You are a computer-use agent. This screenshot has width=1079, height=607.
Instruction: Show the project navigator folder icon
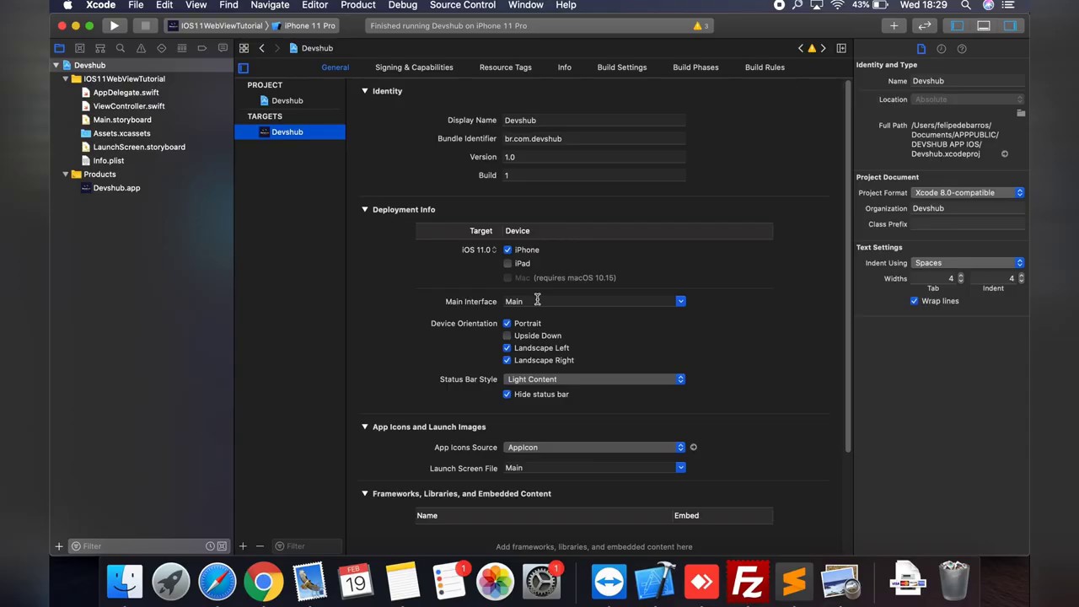tap(59, 48)
